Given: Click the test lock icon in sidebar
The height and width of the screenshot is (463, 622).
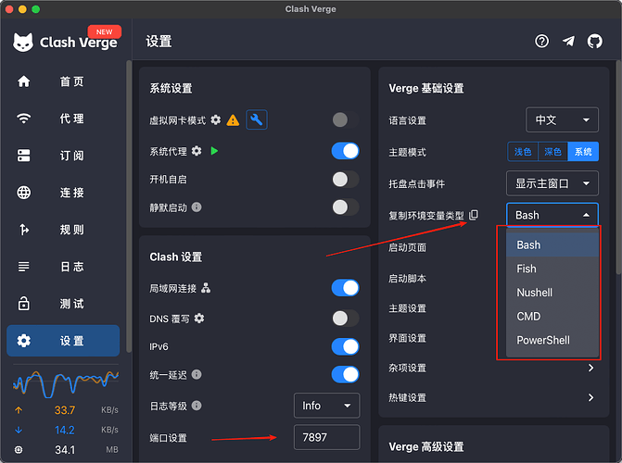Looking at the screenshot, I should (24, 303).
